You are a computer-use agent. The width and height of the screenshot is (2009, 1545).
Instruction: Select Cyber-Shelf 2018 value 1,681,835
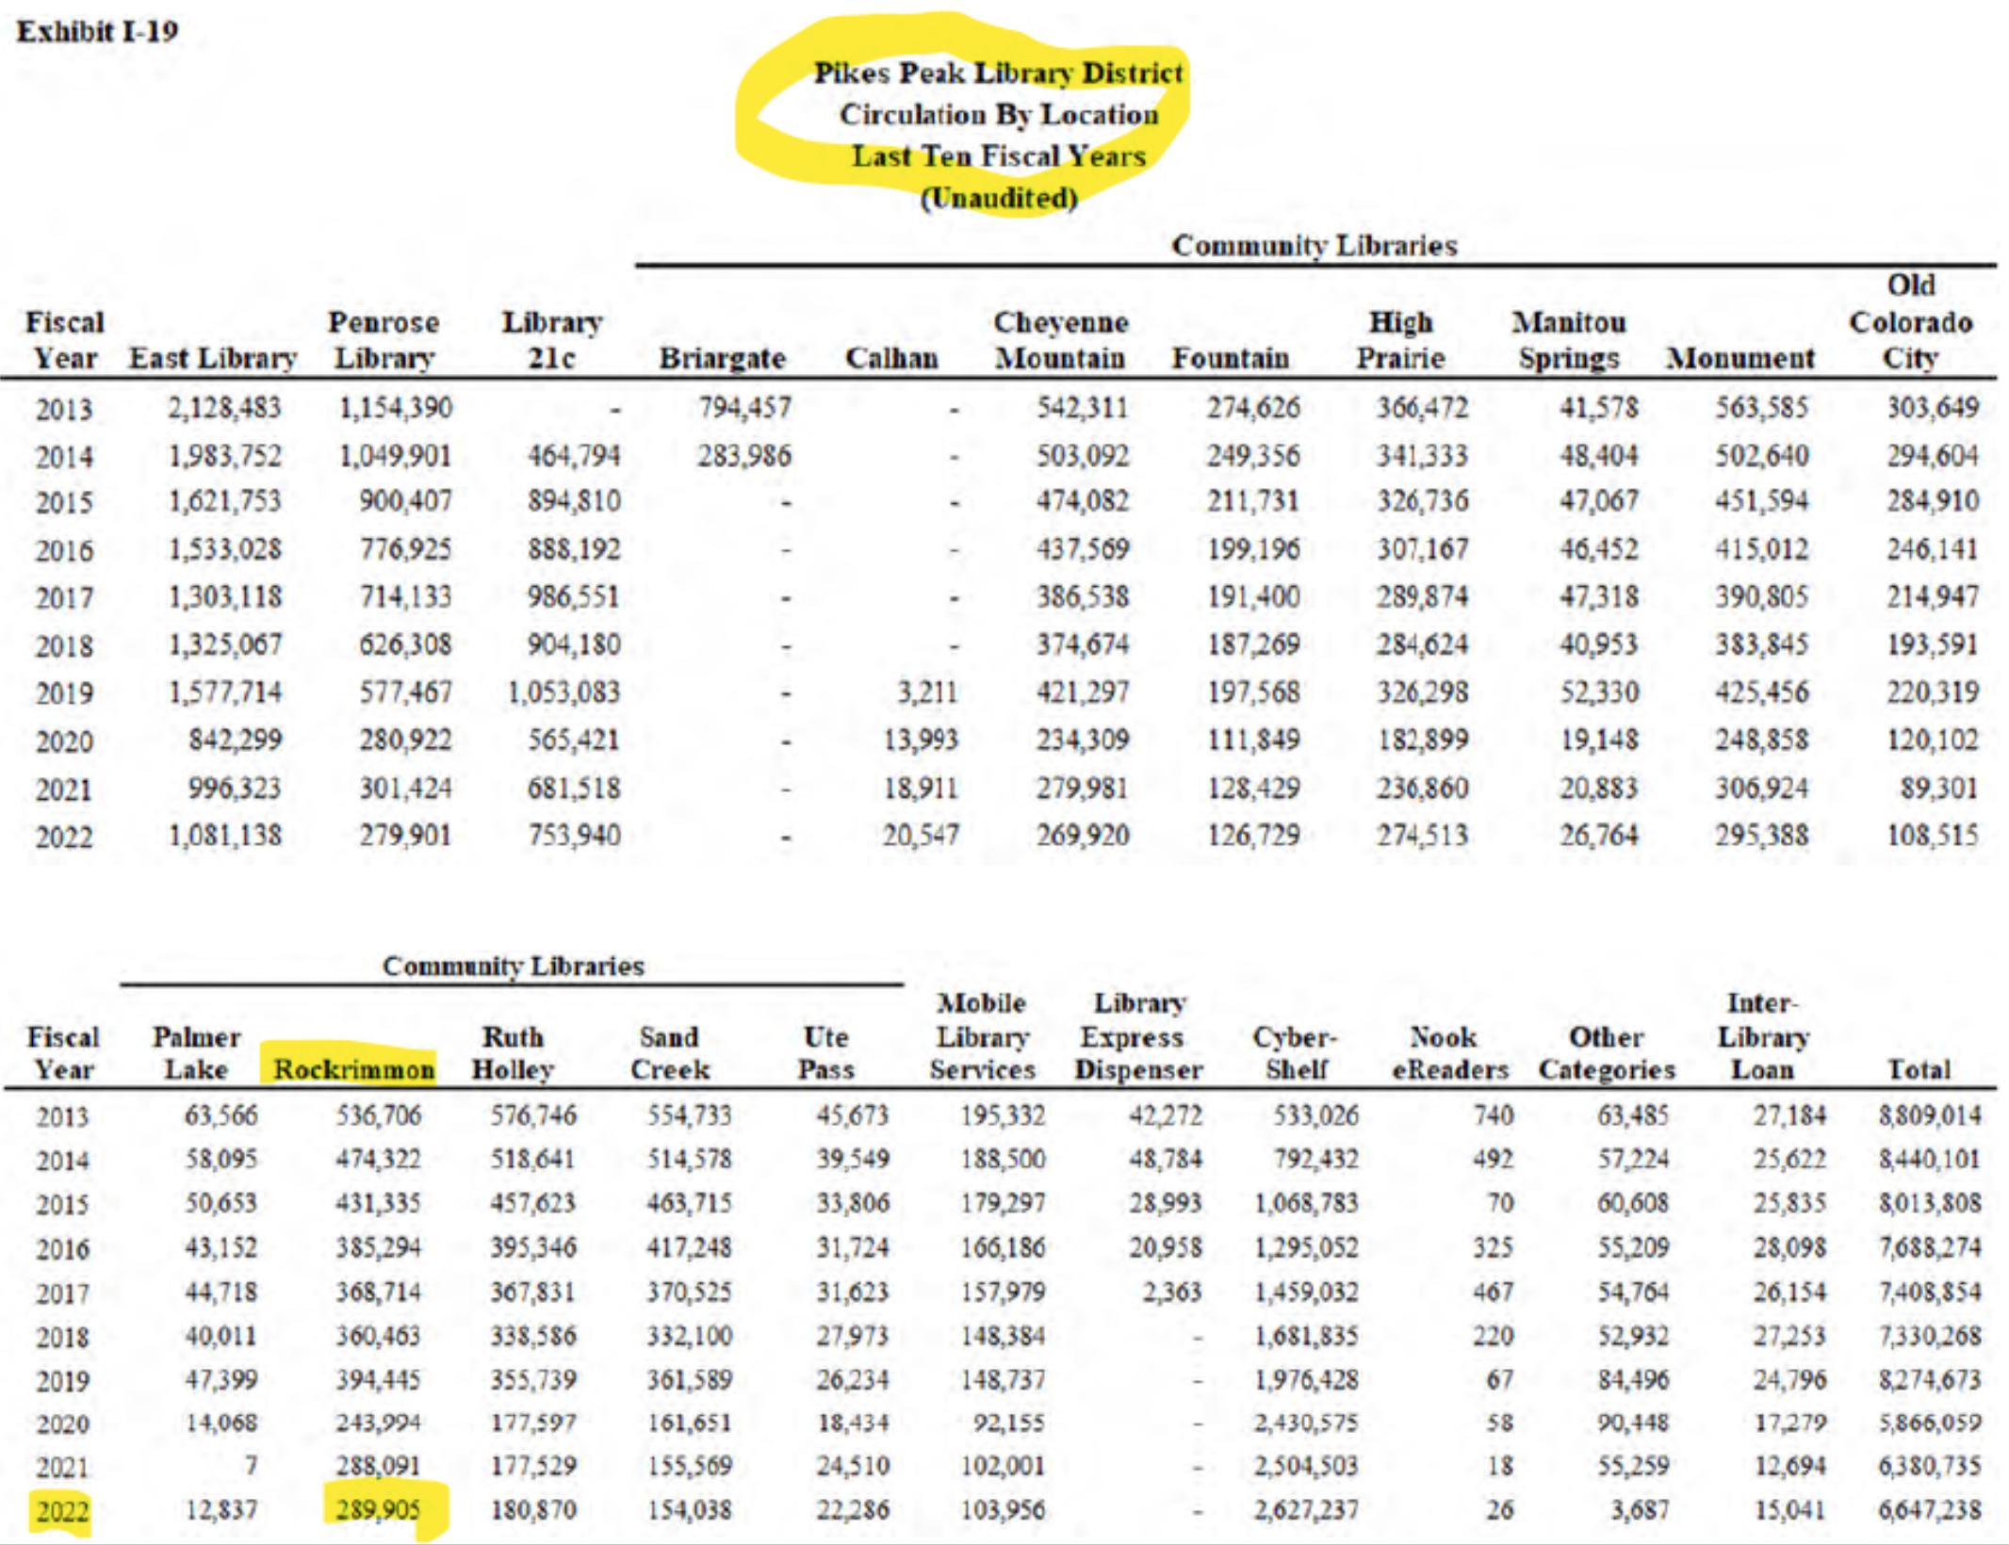coord(1306,1336)
